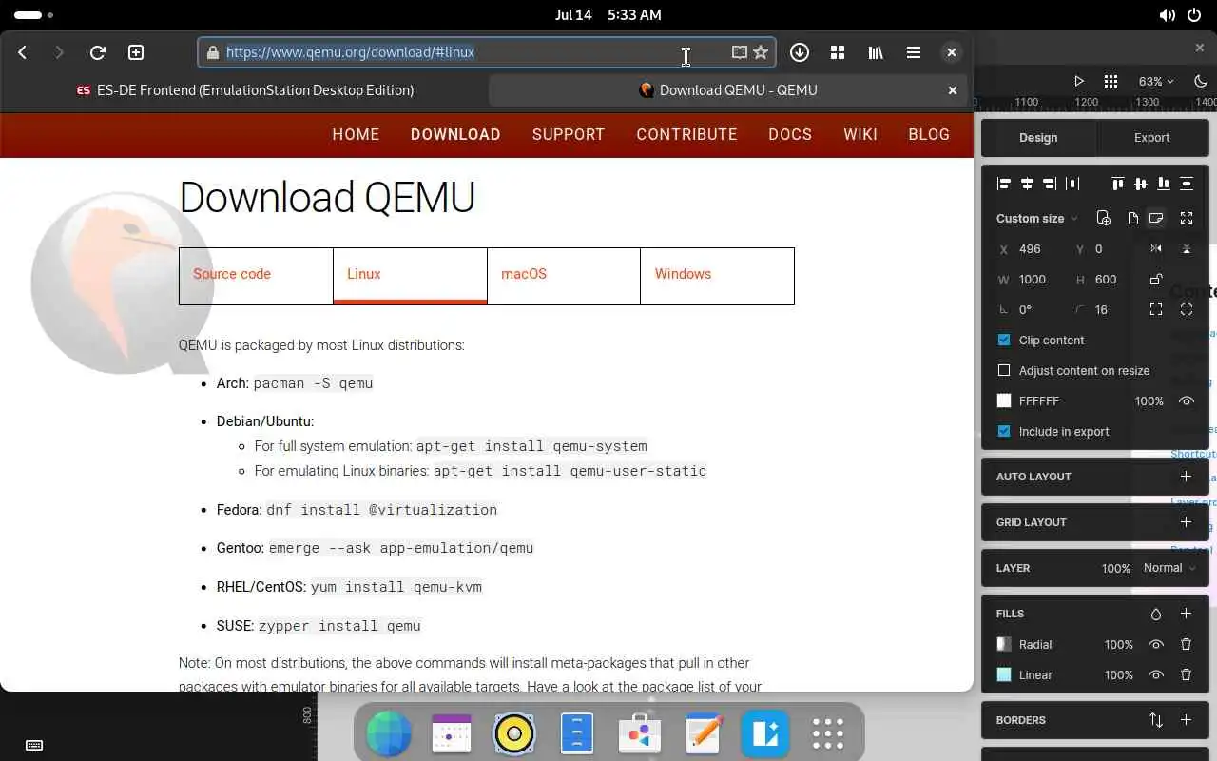This screenshot has height=761, width=1217.
Task: Click the fill style droplet icon
Action: (x=1156, y=614)
